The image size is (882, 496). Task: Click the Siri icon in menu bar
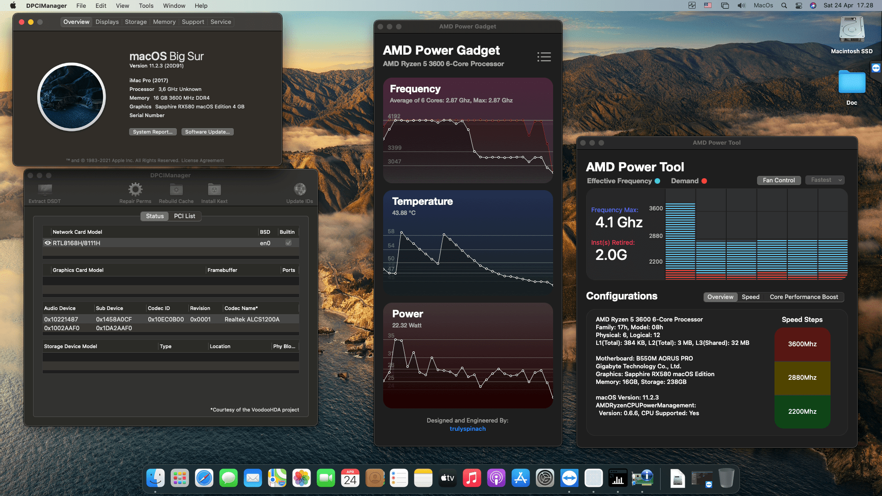point(813,6)
